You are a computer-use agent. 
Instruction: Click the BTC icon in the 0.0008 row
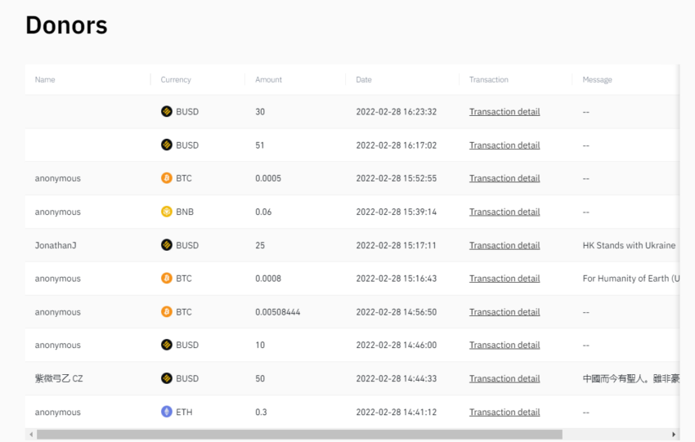(x=167, y=279)
